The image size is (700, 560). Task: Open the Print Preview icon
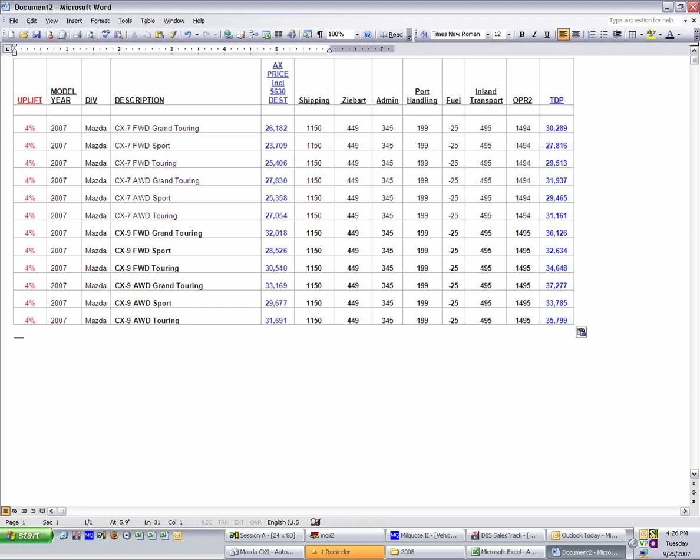pyautogui.click(x=90, y=35)
